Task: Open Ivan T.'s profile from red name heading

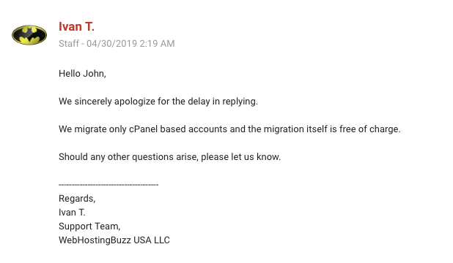Action: point(76,26)
